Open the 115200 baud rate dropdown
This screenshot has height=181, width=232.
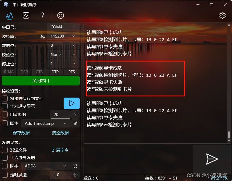click(x=63, y=36)
